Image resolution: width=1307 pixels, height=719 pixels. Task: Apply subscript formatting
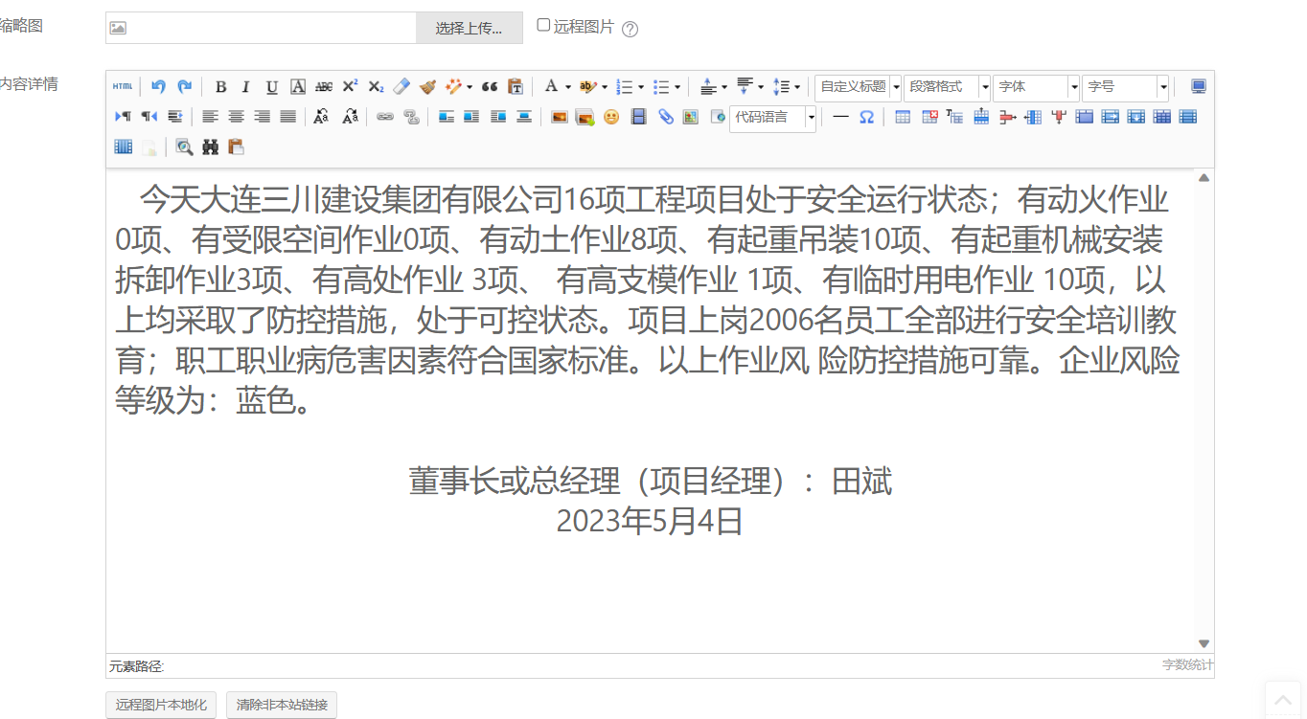pos(376,87)
